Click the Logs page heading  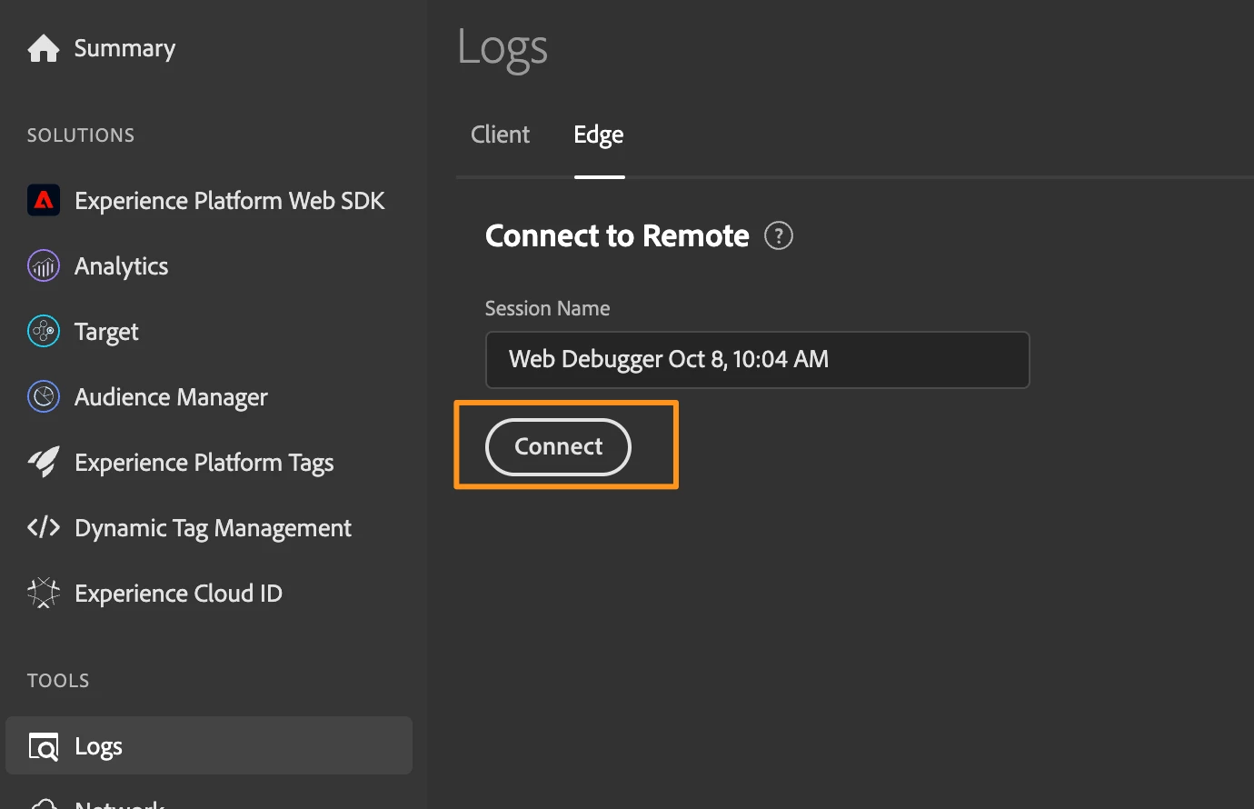pos(503,48)
